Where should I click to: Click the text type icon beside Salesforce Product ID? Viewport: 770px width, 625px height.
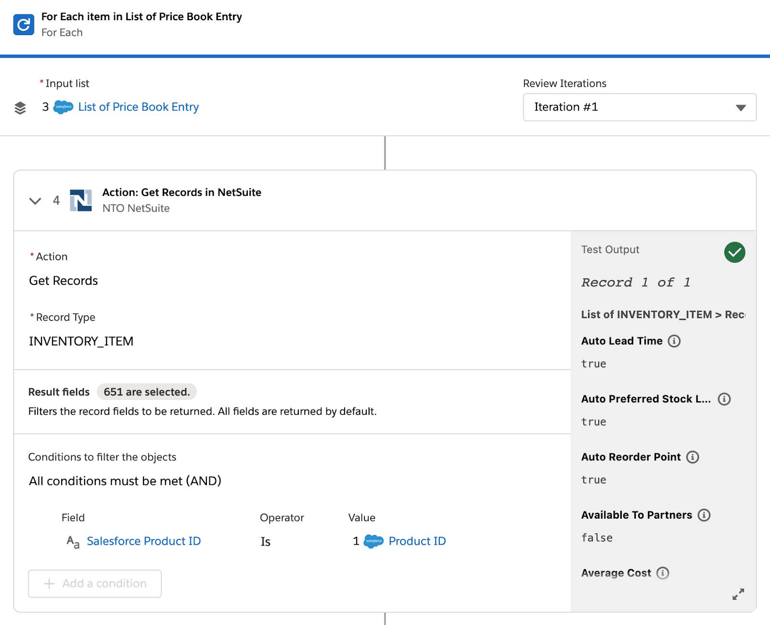tap(73, 542)
